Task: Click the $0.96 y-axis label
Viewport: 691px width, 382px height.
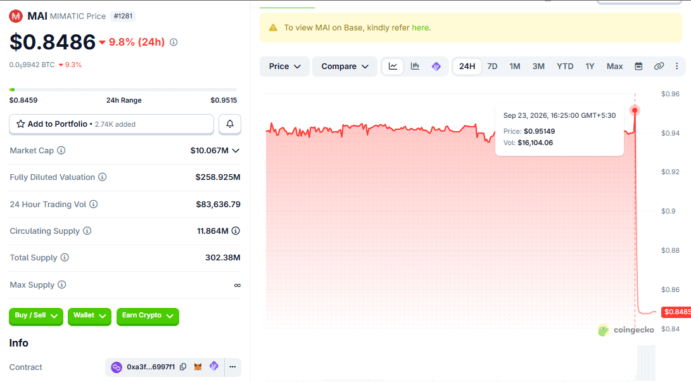Action: click(x=670, y=94)
